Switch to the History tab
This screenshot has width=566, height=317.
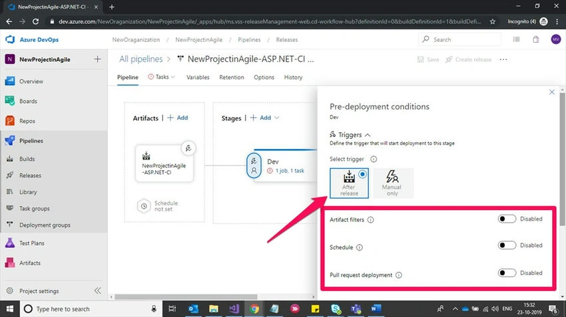pyautogui.click(x=293, y=77)
